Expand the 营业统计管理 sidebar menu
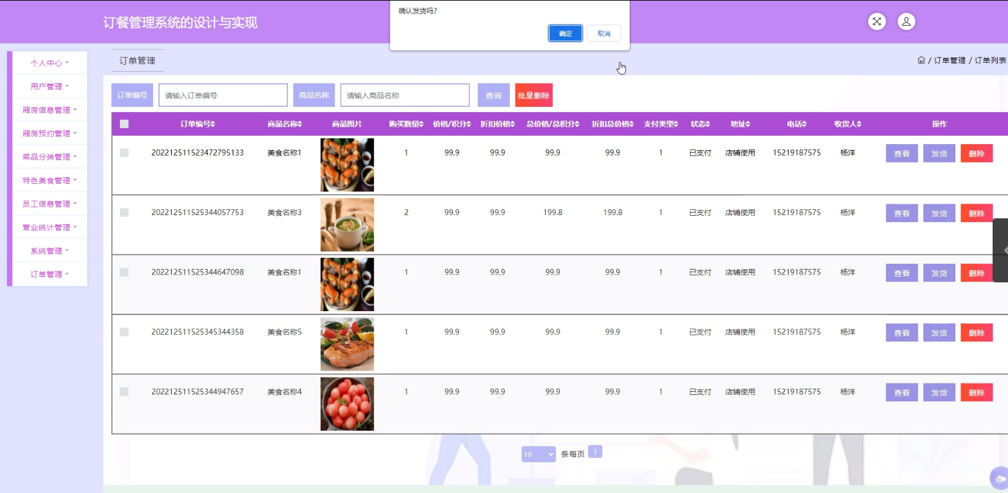1008x493 pixels. [x=50, y=227]
